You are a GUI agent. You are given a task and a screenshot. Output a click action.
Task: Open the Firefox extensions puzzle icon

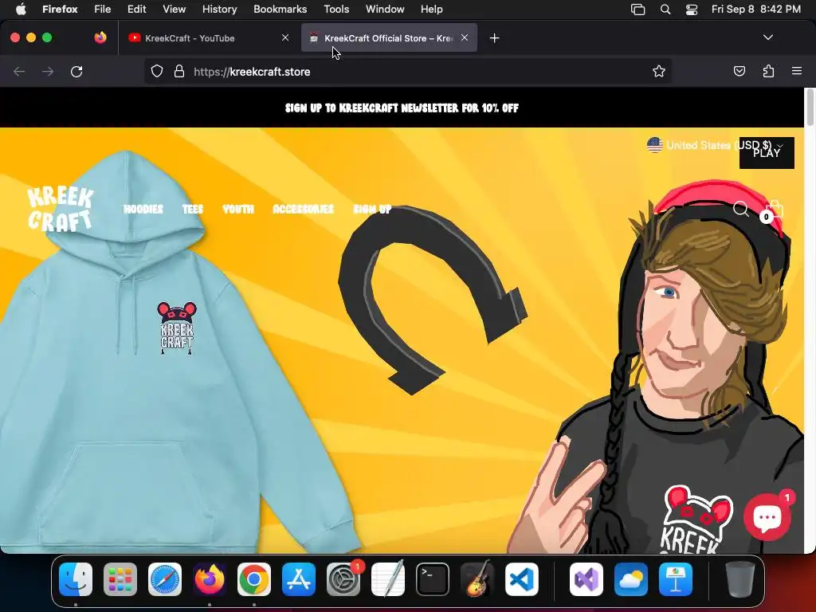point(768,71)
